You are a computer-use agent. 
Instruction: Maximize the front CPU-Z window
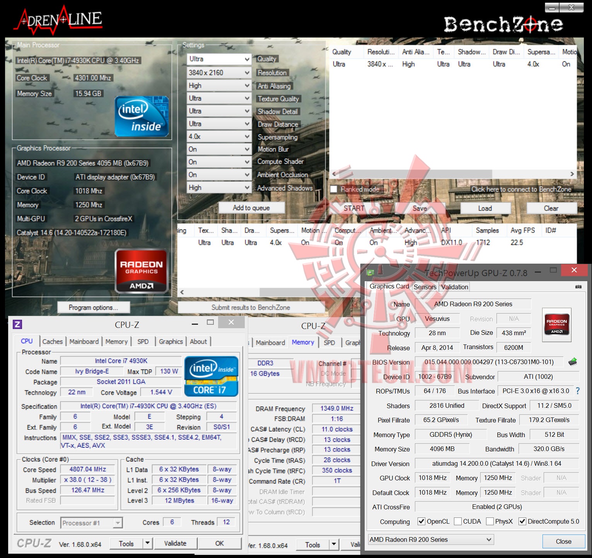click(210, 322)
